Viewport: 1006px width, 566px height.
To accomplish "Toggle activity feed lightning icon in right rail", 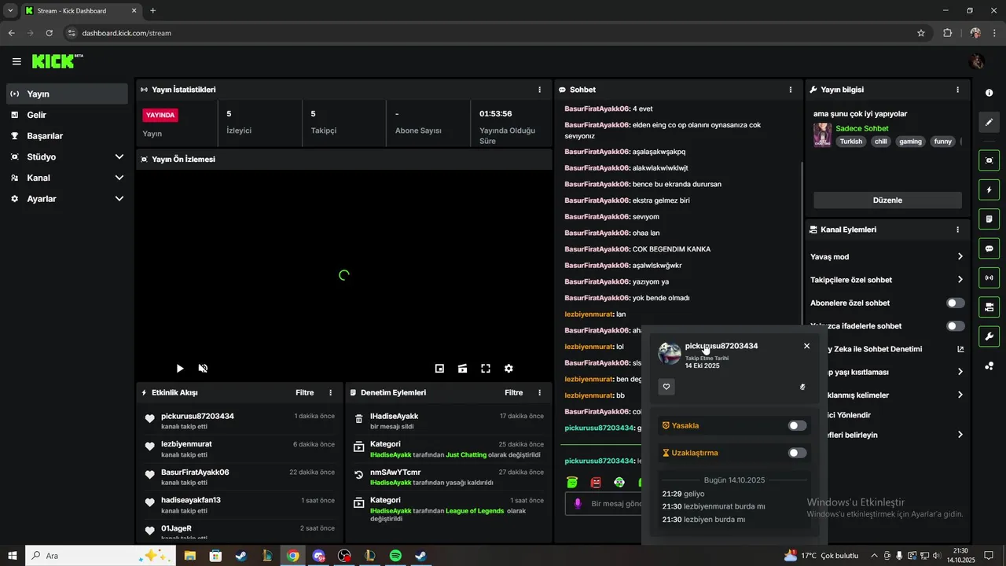I will (989, 189).
